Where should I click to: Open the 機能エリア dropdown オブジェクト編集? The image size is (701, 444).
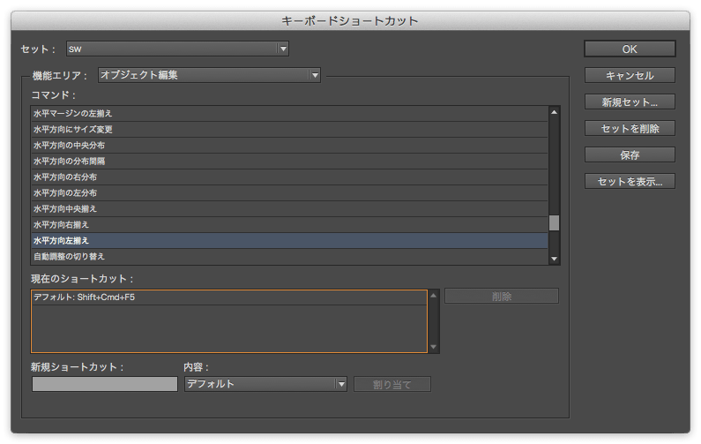209,75
